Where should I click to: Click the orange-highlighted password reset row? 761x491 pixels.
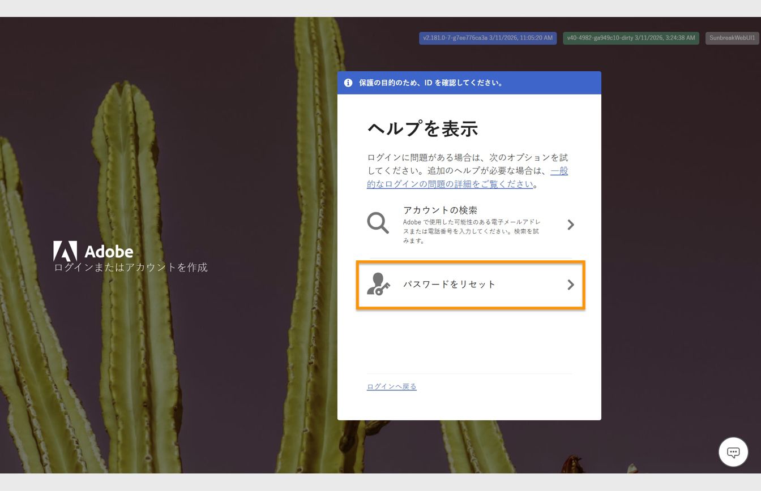[470, 285]
